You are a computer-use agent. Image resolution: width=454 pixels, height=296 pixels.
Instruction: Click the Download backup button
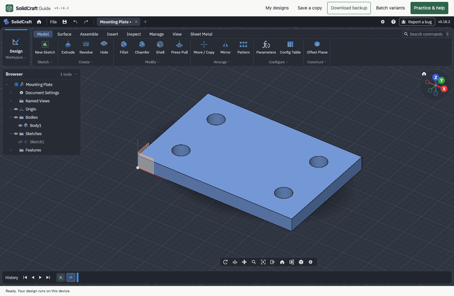click(x=349, y=8)
